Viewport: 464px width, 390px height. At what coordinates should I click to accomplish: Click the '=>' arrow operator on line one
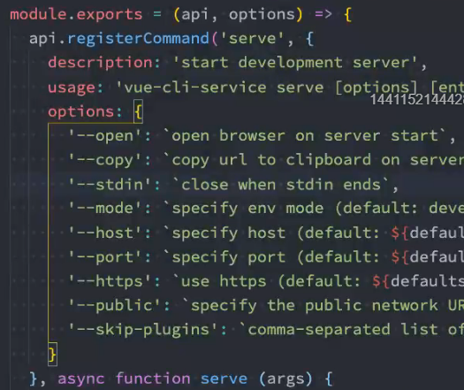(x=323, y=14)
